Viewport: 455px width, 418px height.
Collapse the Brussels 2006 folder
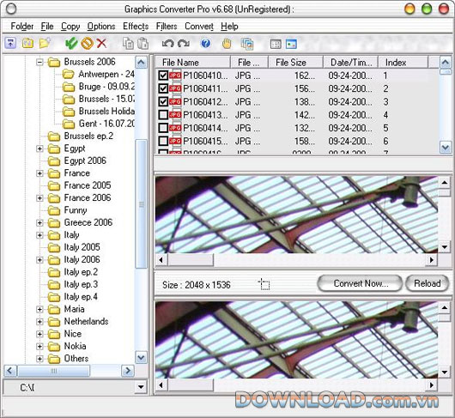point(39,62)
